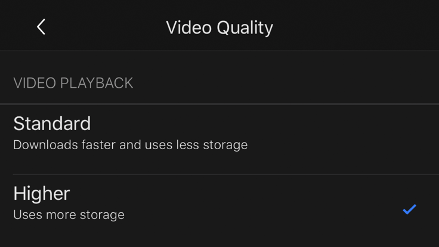The image size is (439, 247).
Task: Return to previous settings screen via back icon
Action: (41, 27)
